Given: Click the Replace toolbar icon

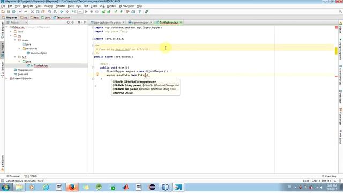Looking at the screenshot, I should pos(55,12).
